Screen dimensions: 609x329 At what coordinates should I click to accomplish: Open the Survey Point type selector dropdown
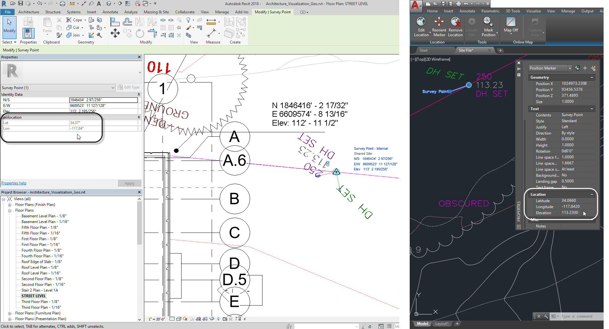point(113,88)
